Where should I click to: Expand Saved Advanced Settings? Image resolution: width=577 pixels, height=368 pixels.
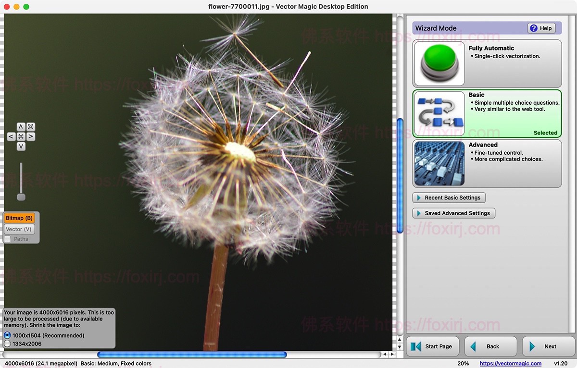pyautogui.click(x=453, y=213)
